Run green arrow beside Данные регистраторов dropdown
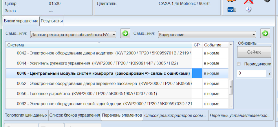278x127 pixels. point(125,33)
